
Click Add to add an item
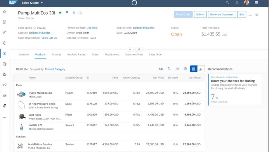tap(161, 69)
